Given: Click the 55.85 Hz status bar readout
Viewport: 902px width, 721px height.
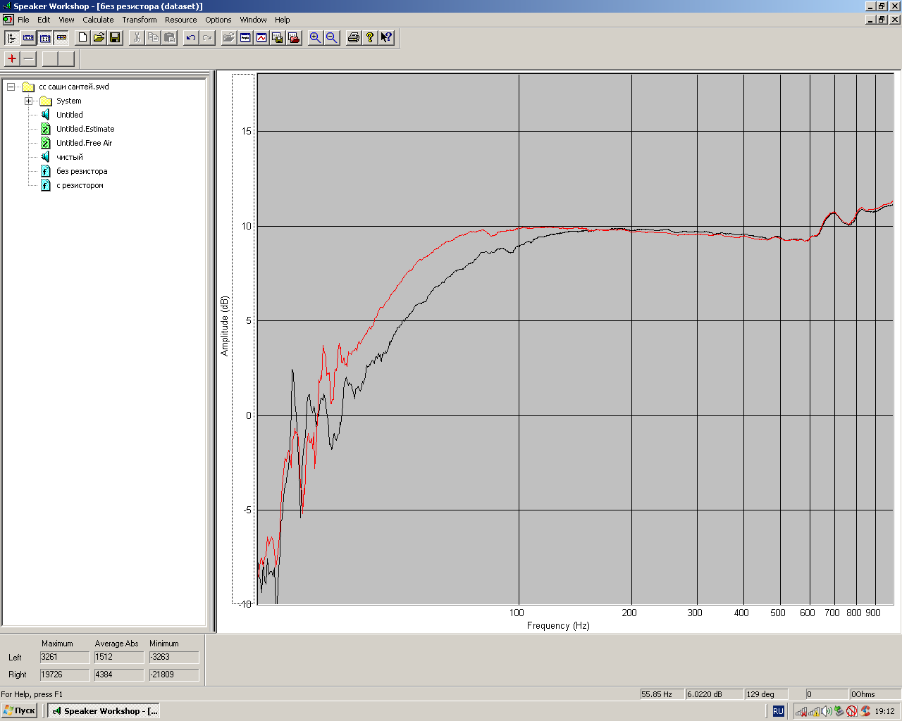Looking at the screenshot, I should 661,694.
